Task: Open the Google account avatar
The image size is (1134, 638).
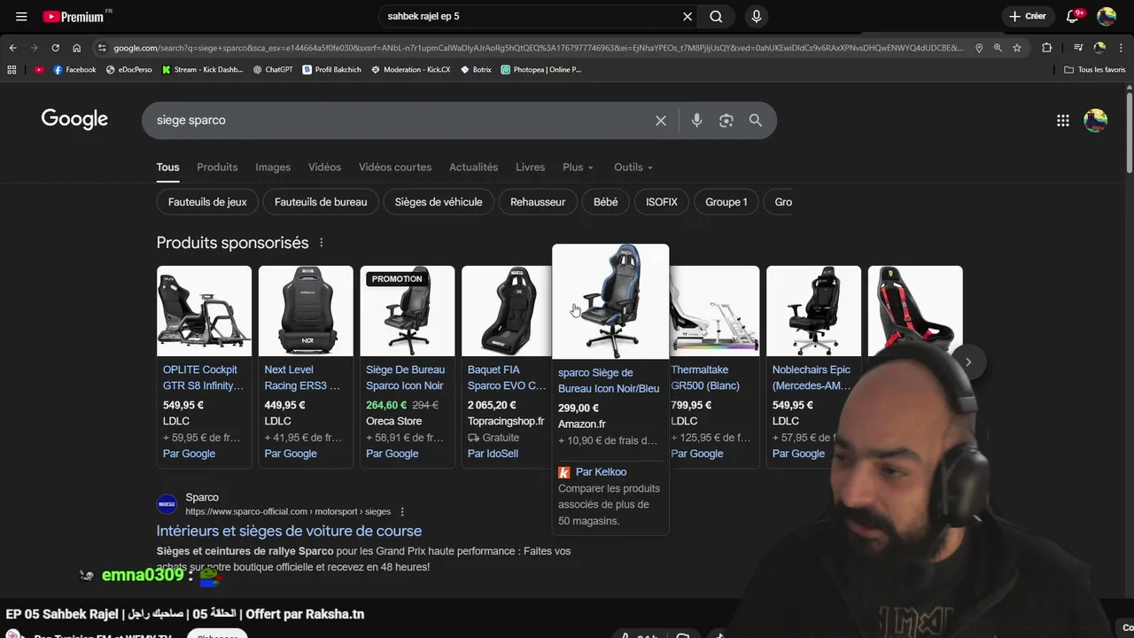Action: click(1096, 121)
